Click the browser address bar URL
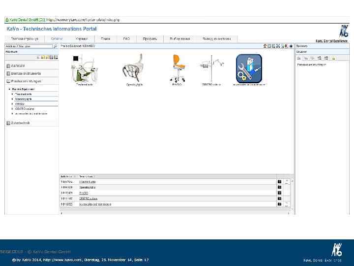This screenshot has width=354, height=266. (83, 20)
